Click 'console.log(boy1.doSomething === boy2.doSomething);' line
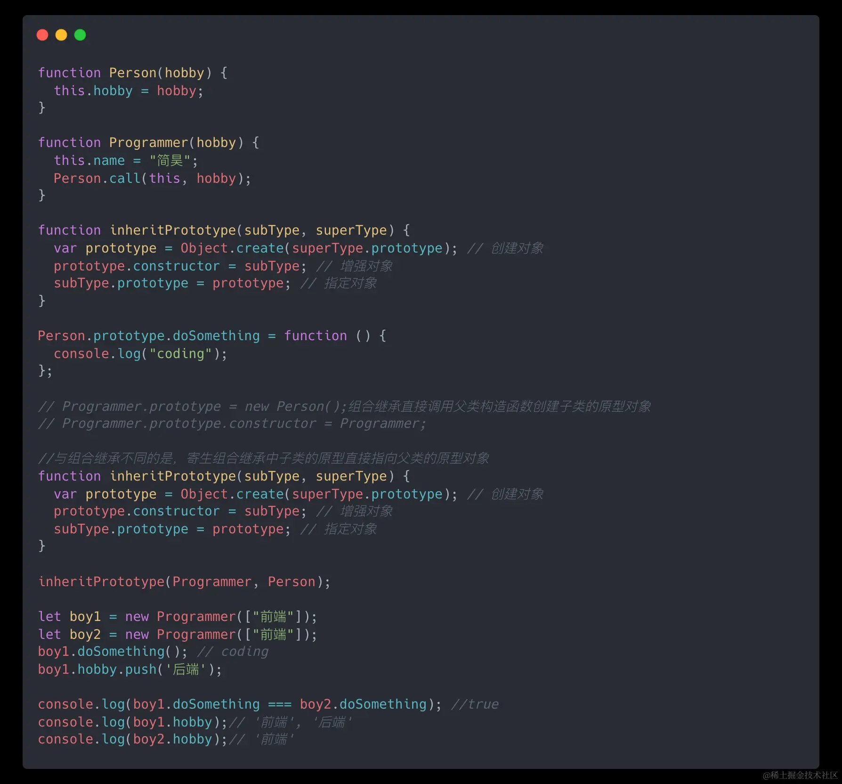Viewport: 842px width, 784px height. [240, 704]
